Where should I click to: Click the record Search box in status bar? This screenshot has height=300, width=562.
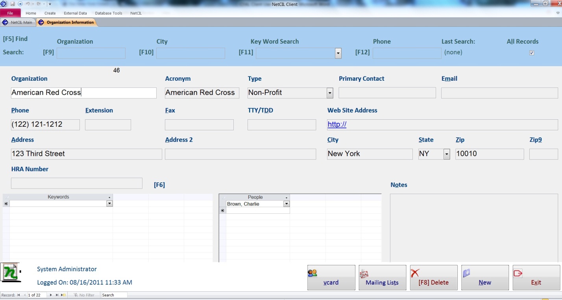click(114, 295)
